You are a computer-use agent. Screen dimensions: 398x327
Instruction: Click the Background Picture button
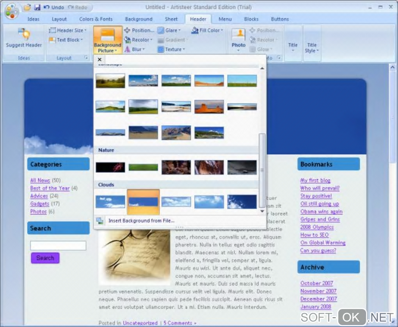pos(108,40)
